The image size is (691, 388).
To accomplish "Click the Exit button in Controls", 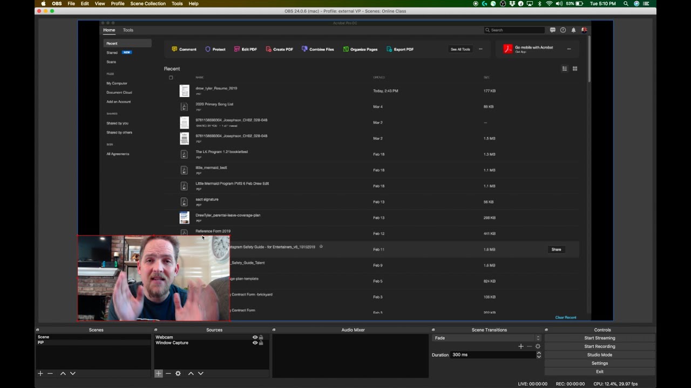I will tap(600, 371).
